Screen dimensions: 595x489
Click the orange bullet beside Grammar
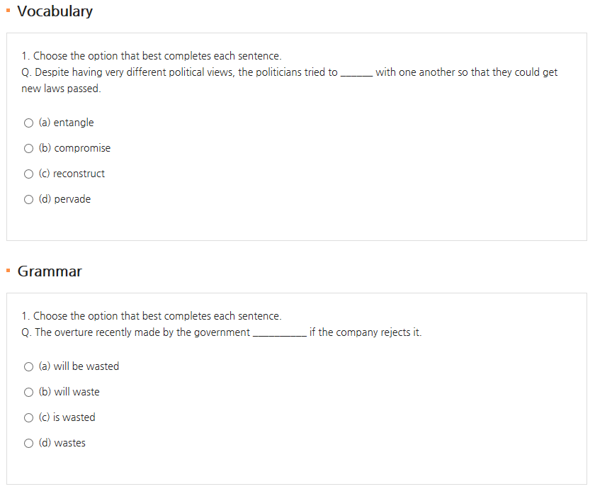point(8,271)
